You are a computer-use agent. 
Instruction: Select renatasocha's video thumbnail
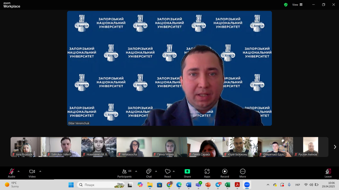(134, 147)
